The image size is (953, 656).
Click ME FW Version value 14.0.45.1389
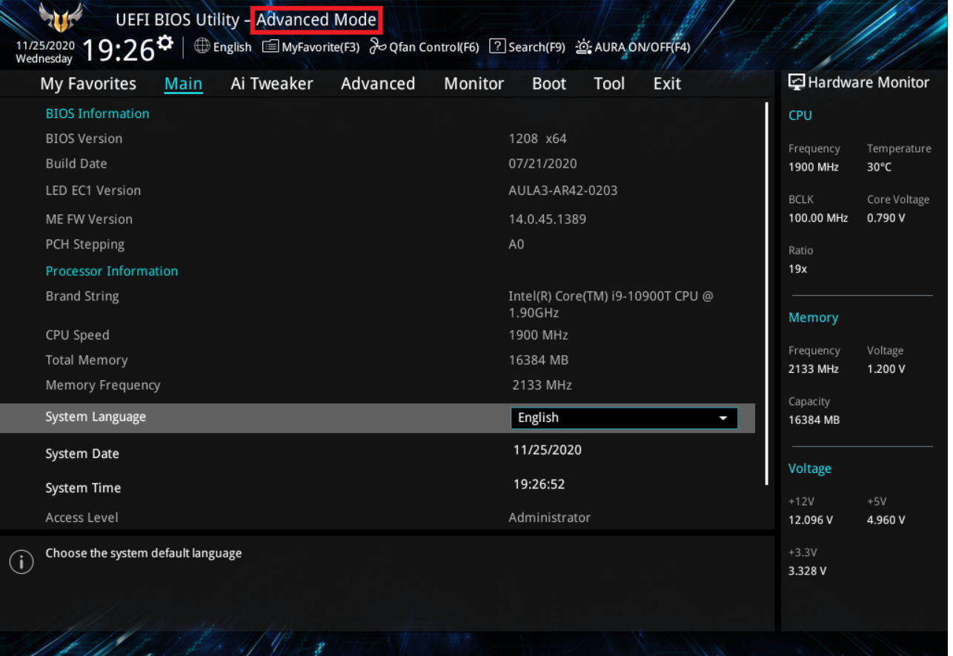548,219
